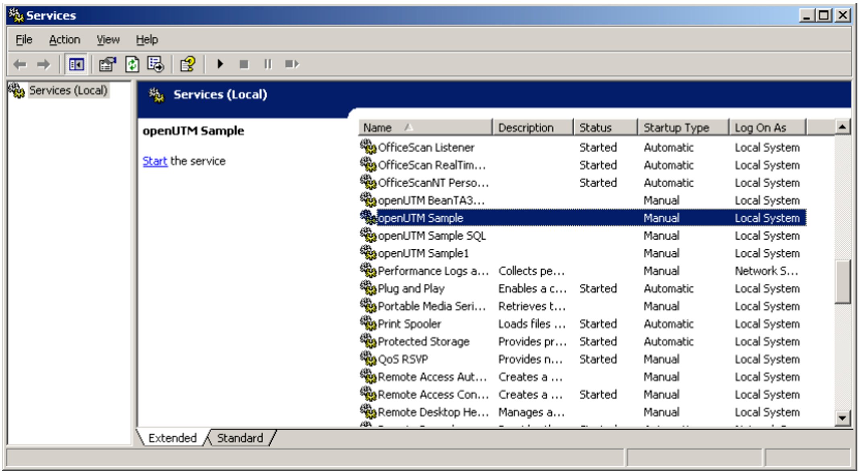The image size is (859, 473).
Task: Click the Back navigation arrow in toolbar
Action: pyautogui.click(x=20, y=64)
